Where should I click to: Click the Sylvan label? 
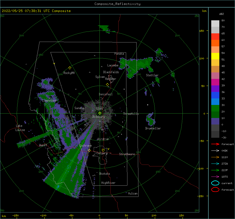click(100, 77)
